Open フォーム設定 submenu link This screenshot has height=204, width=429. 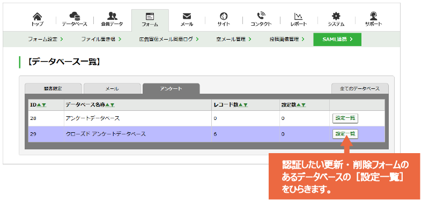[x=46, y=39]
